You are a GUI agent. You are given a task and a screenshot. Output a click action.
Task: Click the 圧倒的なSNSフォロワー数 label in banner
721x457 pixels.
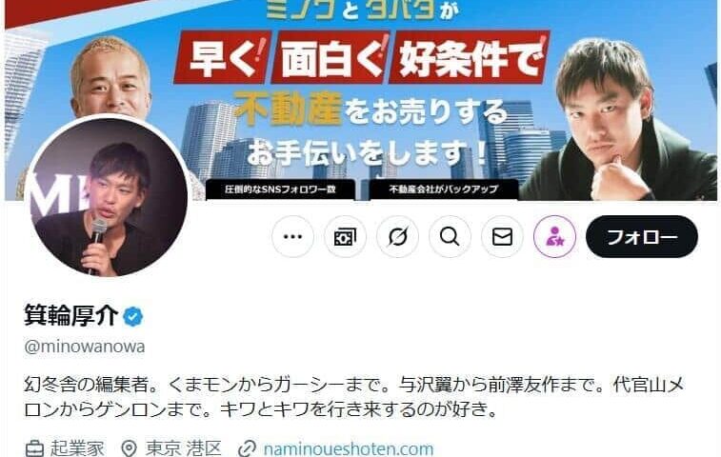[x=280, y=189]
